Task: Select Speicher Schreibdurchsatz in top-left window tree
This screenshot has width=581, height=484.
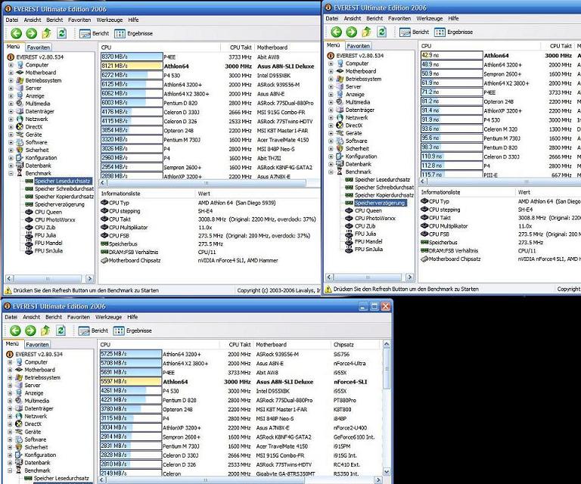Action: (64, 189)
